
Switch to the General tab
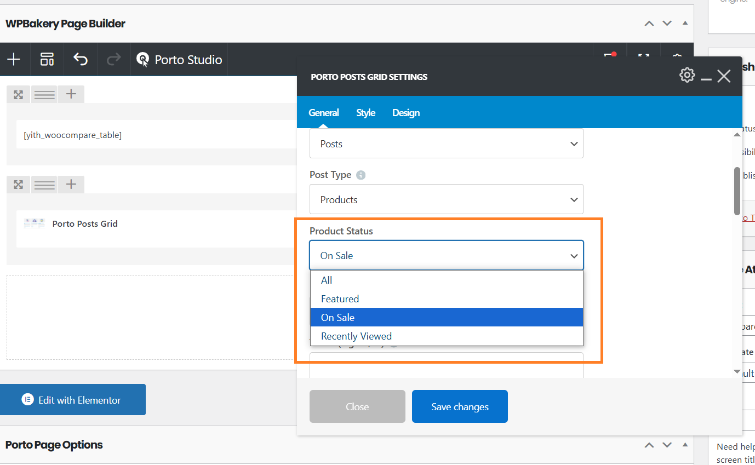pos(324,112)
